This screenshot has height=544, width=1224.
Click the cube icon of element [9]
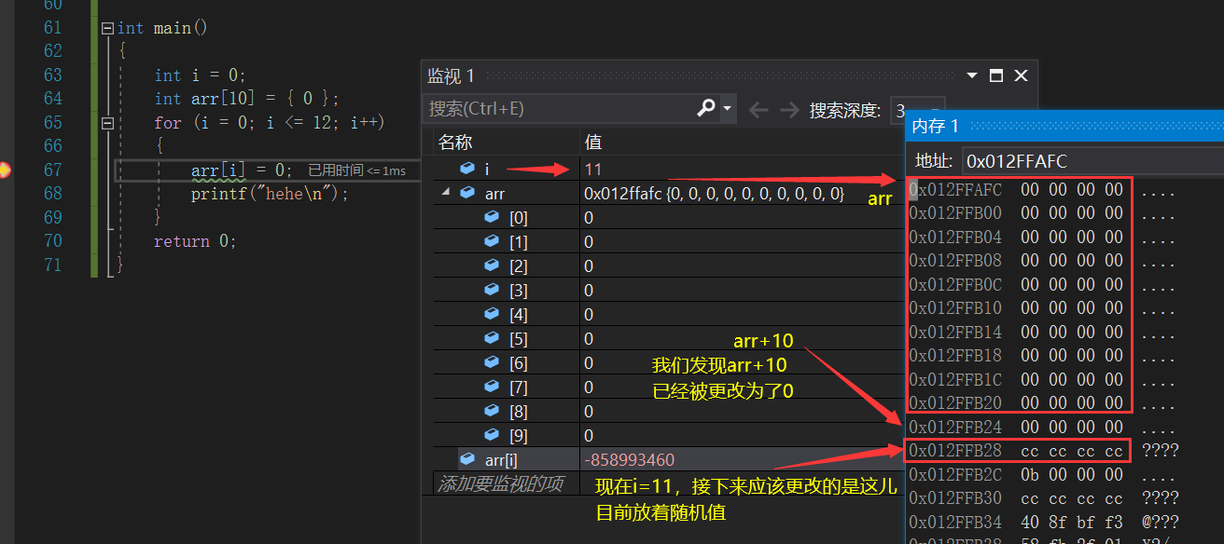coord(492,435)
